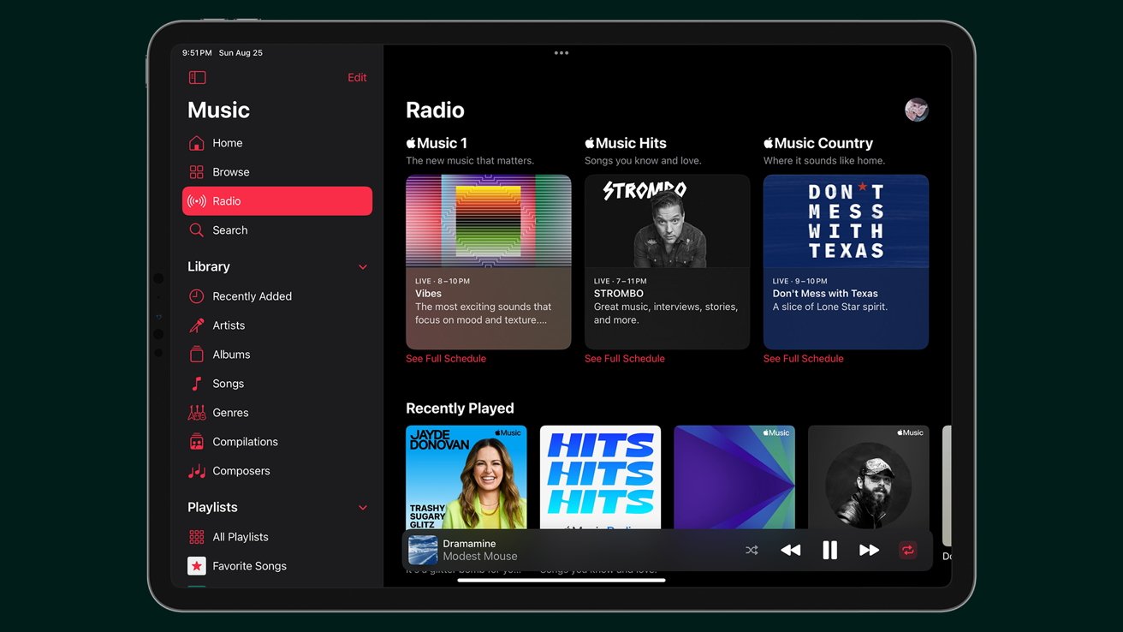This screenshot has width=1123, height=632.
Task: Click the Songs note icon
Action: (197, 384)
